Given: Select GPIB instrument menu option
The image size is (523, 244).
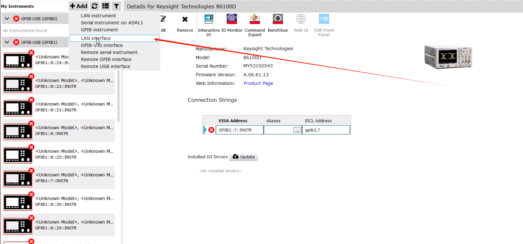Looking at the screenshot, I should point(99,30).
